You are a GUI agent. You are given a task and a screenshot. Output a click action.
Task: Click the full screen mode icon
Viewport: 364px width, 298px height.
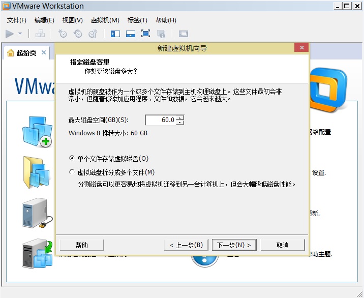145,34
